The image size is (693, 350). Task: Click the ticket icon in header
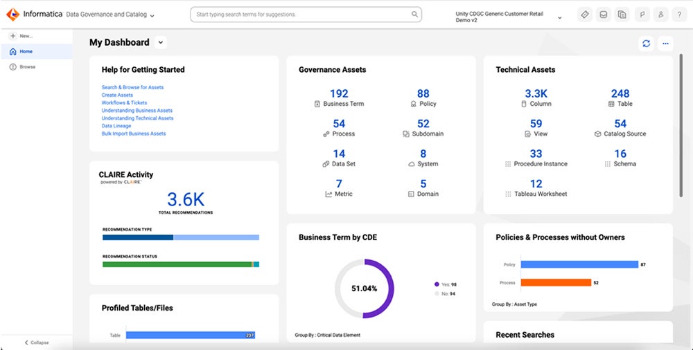tap(585, 15)
